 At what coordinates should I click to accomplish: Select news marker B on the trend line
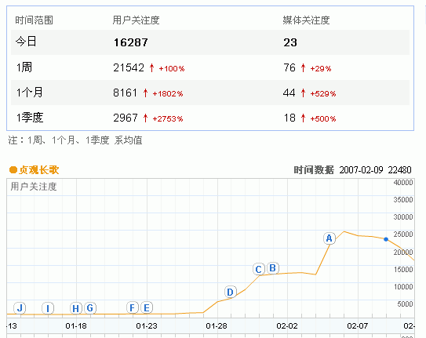273,268
